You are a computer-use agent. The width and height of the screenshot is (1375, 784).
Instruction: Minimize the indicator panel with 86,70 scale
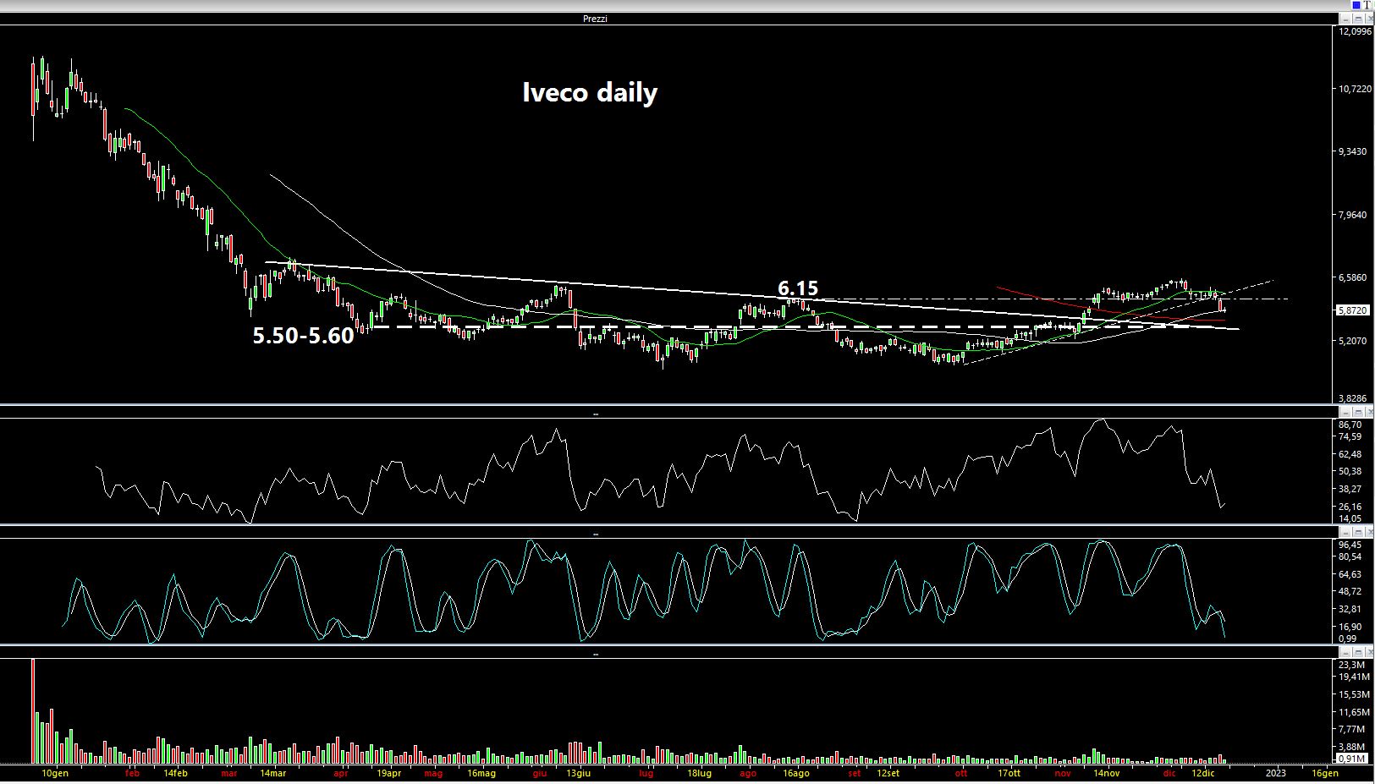point(1345,411)
